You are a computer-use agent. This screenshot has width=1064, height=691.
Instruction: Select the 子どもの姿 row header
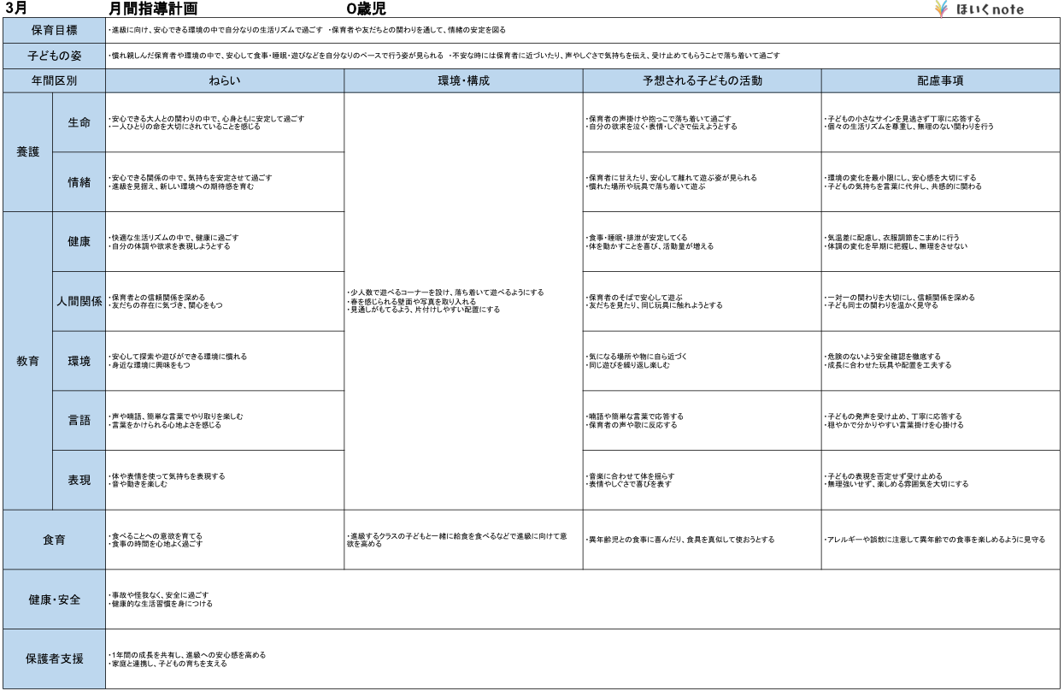coord(54,56)
